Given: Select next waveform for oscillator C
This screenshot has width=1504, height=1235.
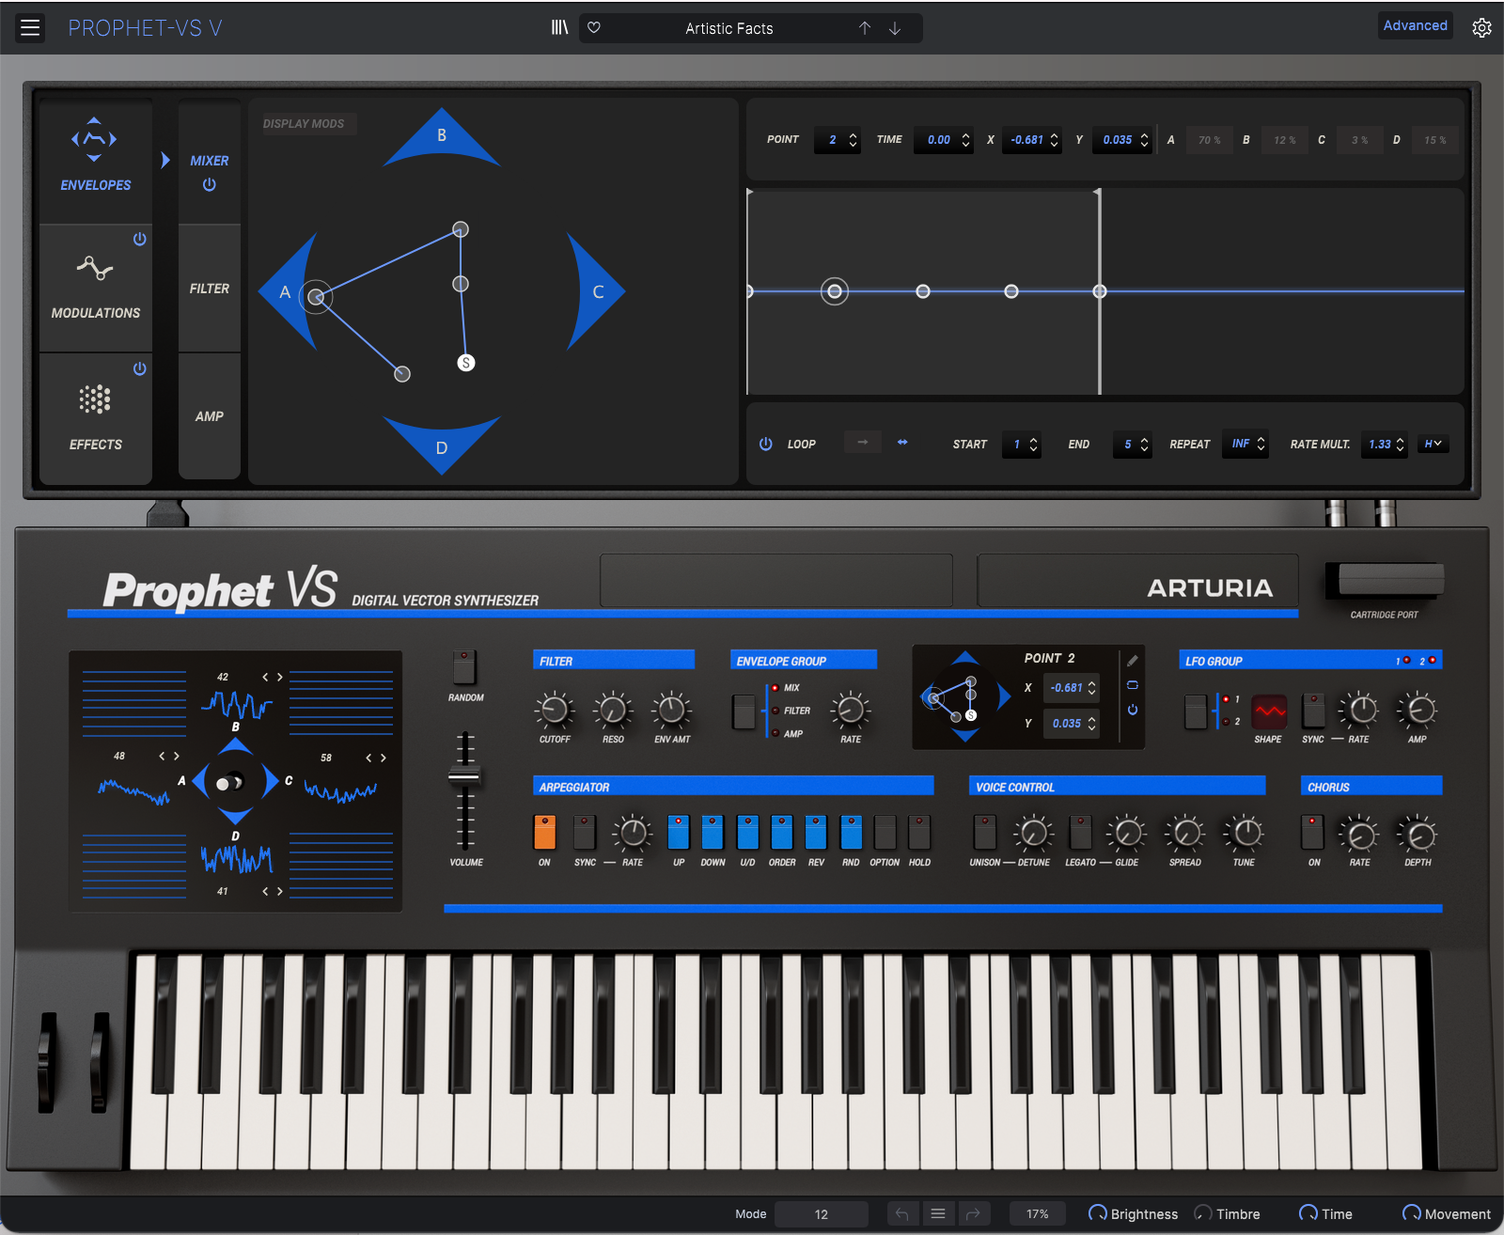Looking at the screenshot, I should click(383, 758).
